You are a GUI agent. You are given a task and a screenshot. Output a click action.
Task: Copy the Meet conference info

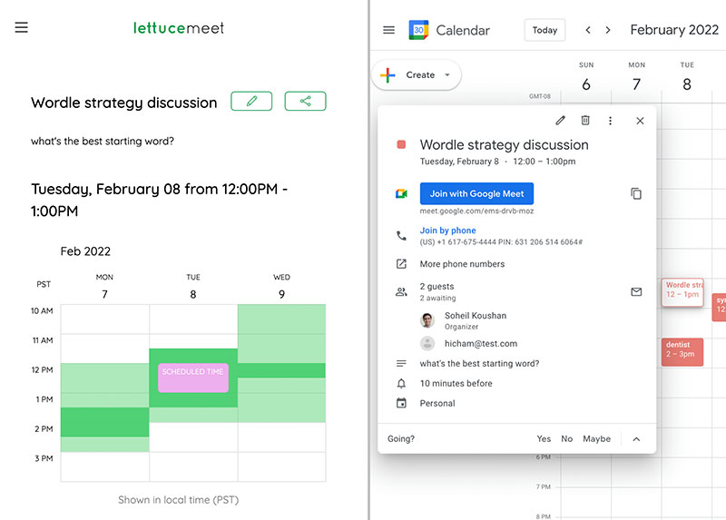(x=636, y=193)
